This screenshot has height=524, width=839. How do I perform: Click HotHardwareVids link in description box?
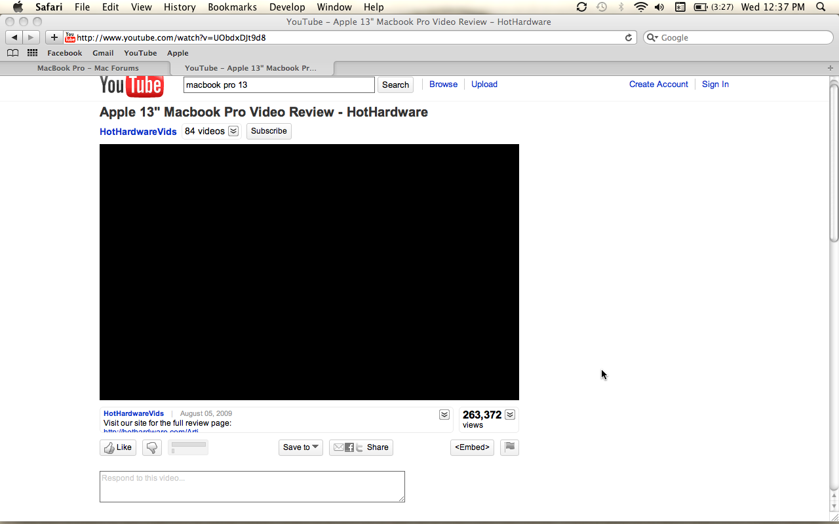[x=134, y=413]
